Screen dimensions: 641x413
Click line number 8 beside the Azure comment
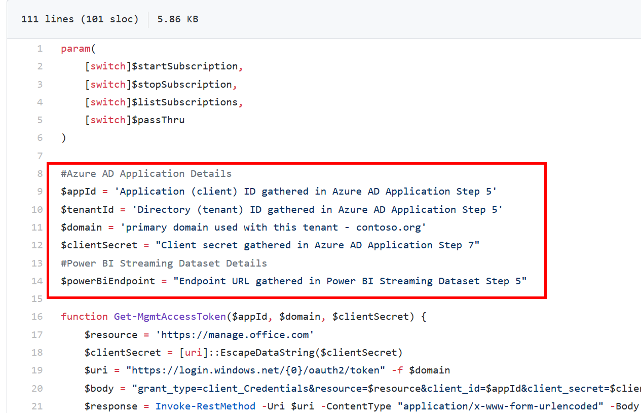[x=40, y=173]
